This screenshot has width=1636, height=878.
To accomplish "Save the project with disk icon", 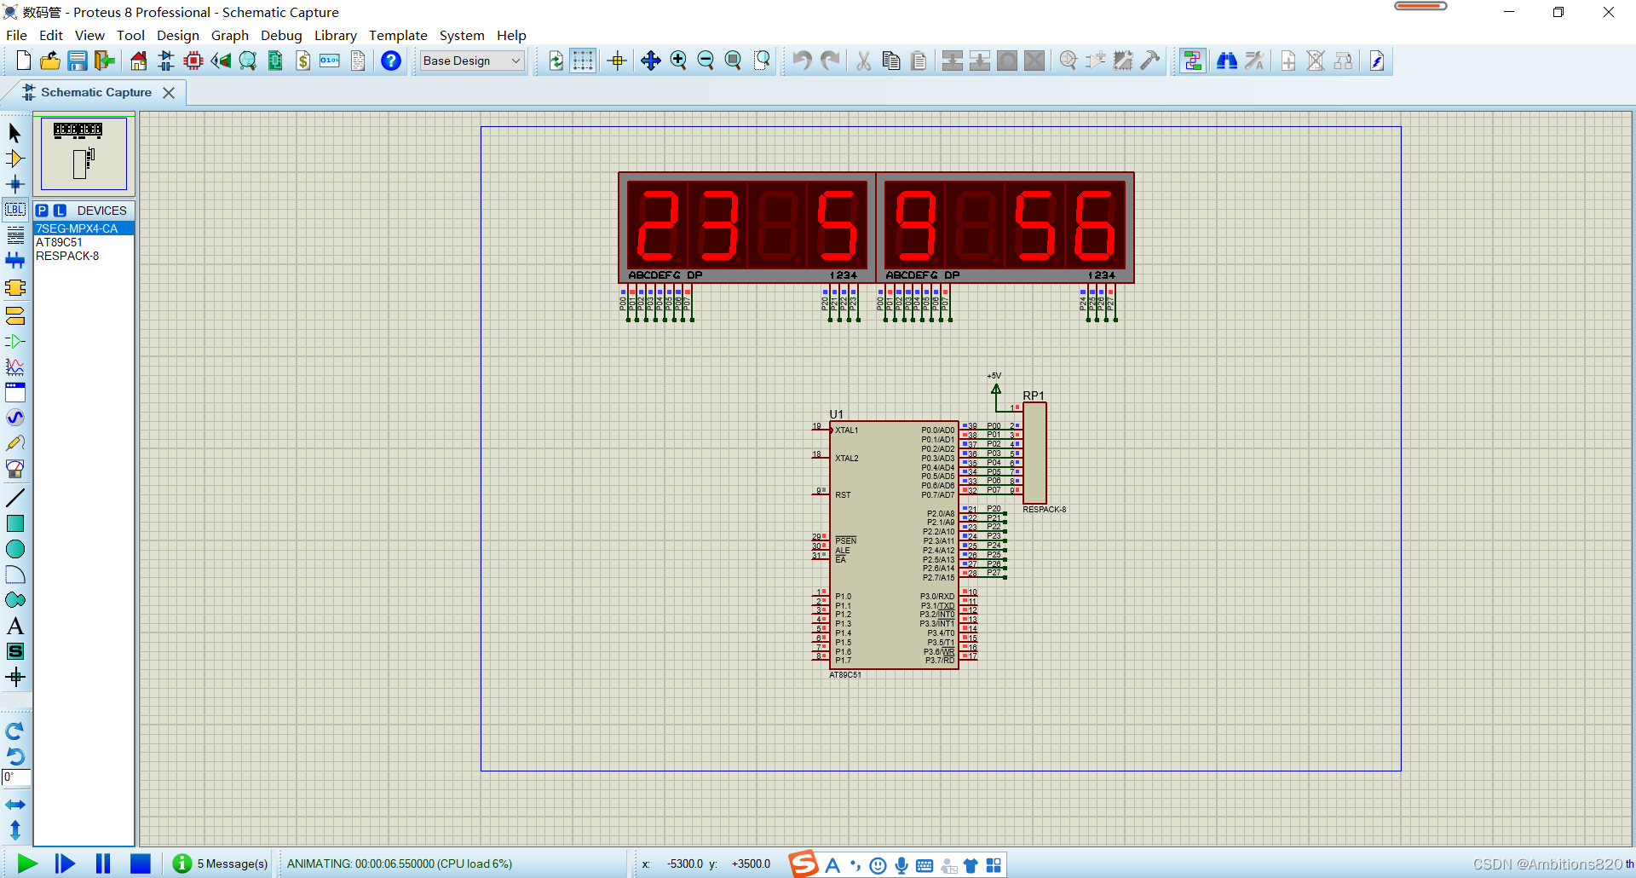I will click(78, 61).
